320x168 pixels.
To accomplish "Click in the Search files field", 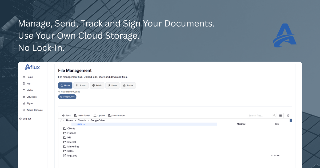I will click(x=259, y=115).
